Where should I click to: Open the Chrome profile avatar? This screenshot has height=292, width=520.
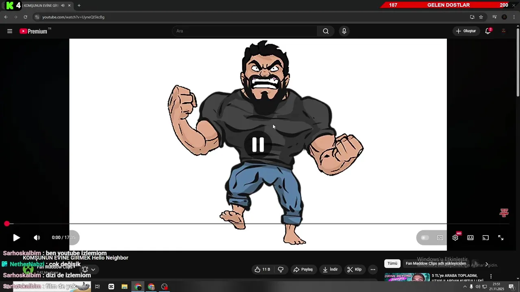click(x=504, y=17)
